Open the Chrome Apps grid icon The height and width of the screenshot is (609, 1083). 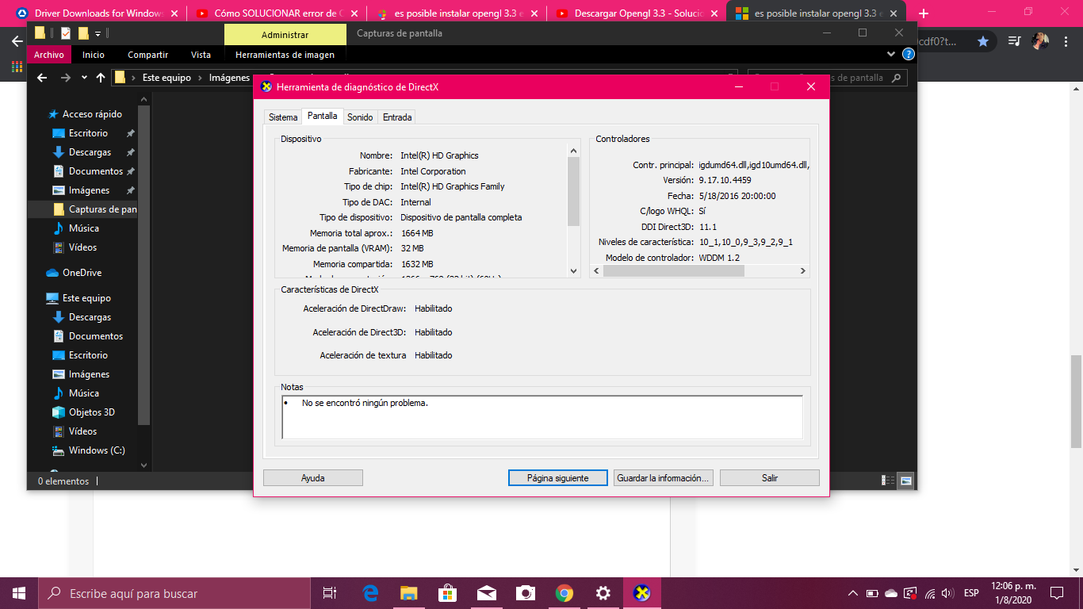click(17, 67)
